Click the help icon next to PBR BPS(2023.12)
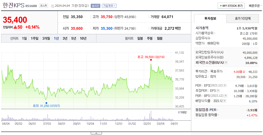This screenshot has width=263, height=135. [226, 96]
